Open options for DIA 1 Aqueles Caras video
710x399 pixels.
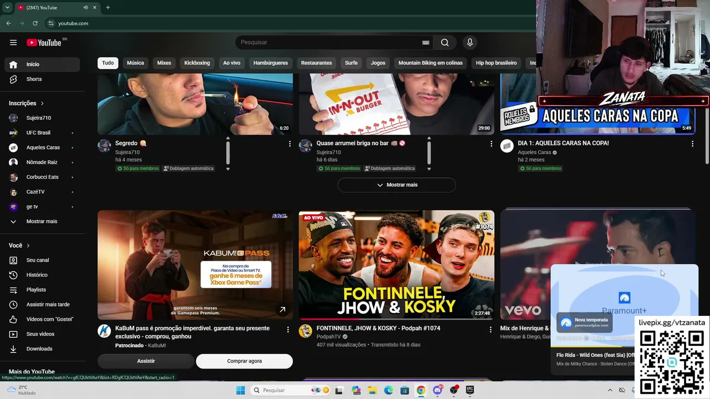[692, 144]
